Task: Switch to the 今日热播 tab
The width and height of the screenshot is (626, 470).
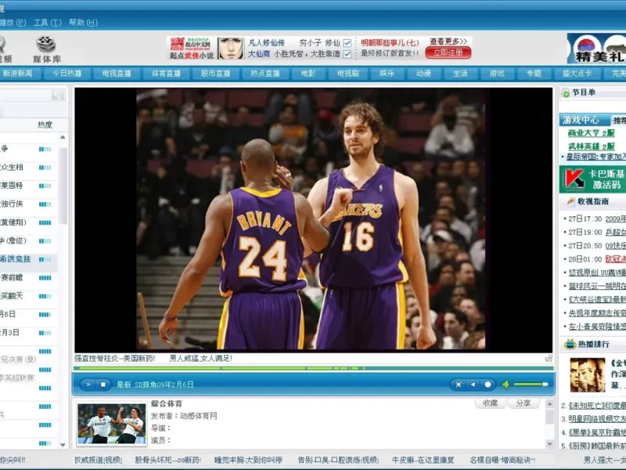Action: pos(67,74)
